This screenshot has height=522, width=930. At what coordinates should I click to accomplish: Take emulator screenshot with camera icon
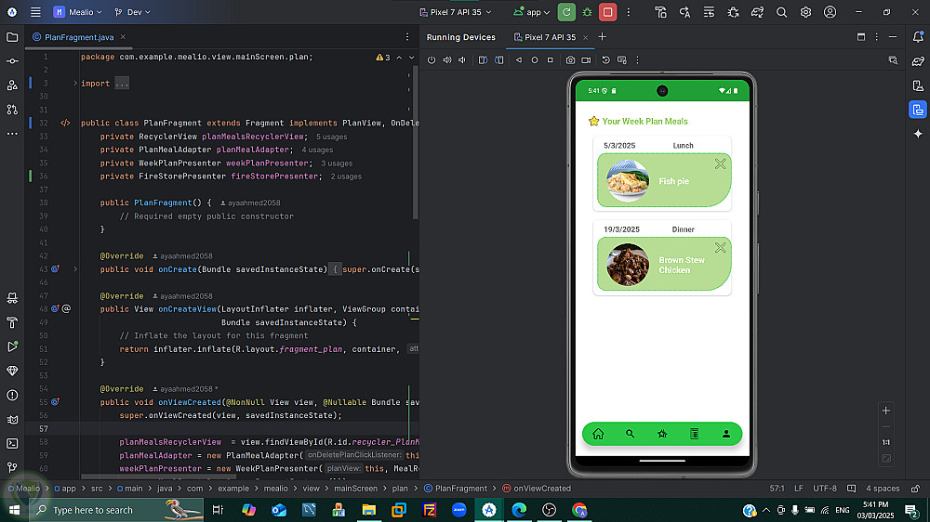(570, 59)
